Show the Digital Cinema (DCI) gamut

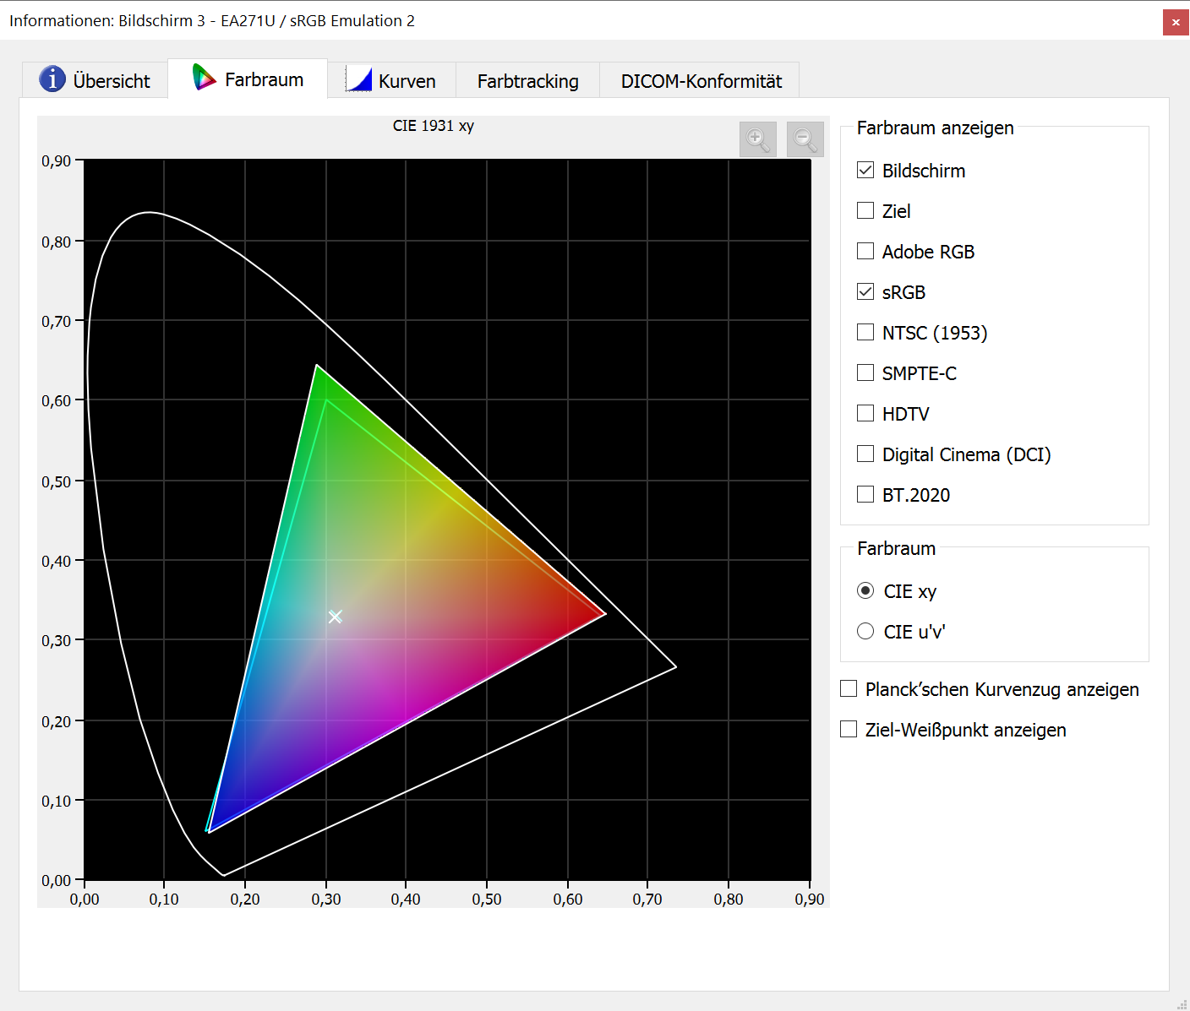[x=865, y=454]
